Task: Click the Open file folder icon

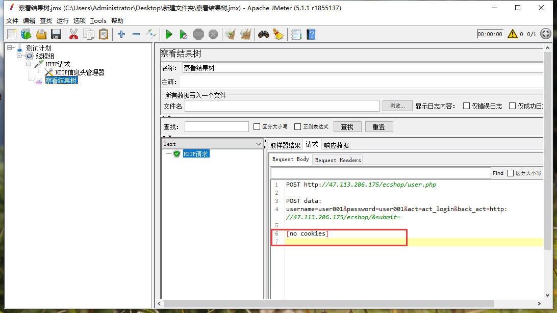Action: pos(41,35)
